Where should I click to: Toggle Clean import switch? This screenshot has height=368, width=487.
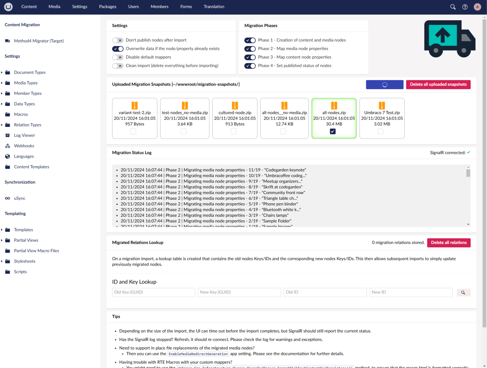[x=118, y=66]
